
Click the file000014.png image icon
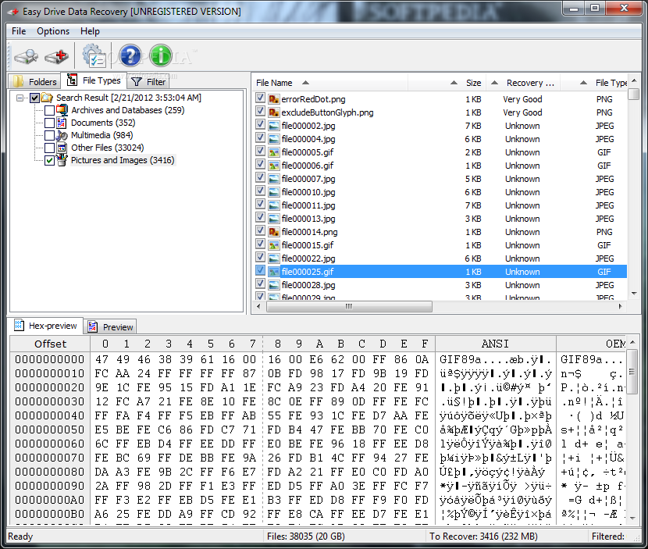tap(273, 232)
